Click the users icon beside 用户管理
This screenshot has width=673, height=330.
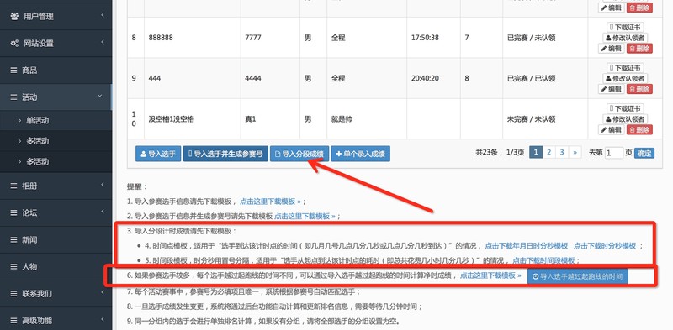point(14,17)
